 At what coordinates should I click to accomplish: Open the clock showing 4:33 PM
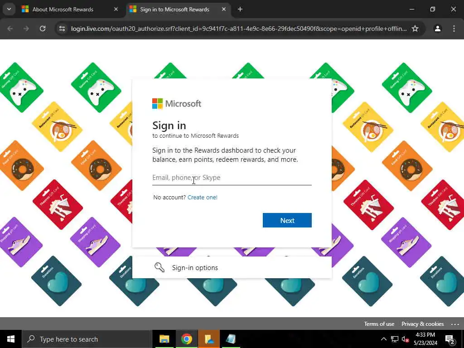425,339
